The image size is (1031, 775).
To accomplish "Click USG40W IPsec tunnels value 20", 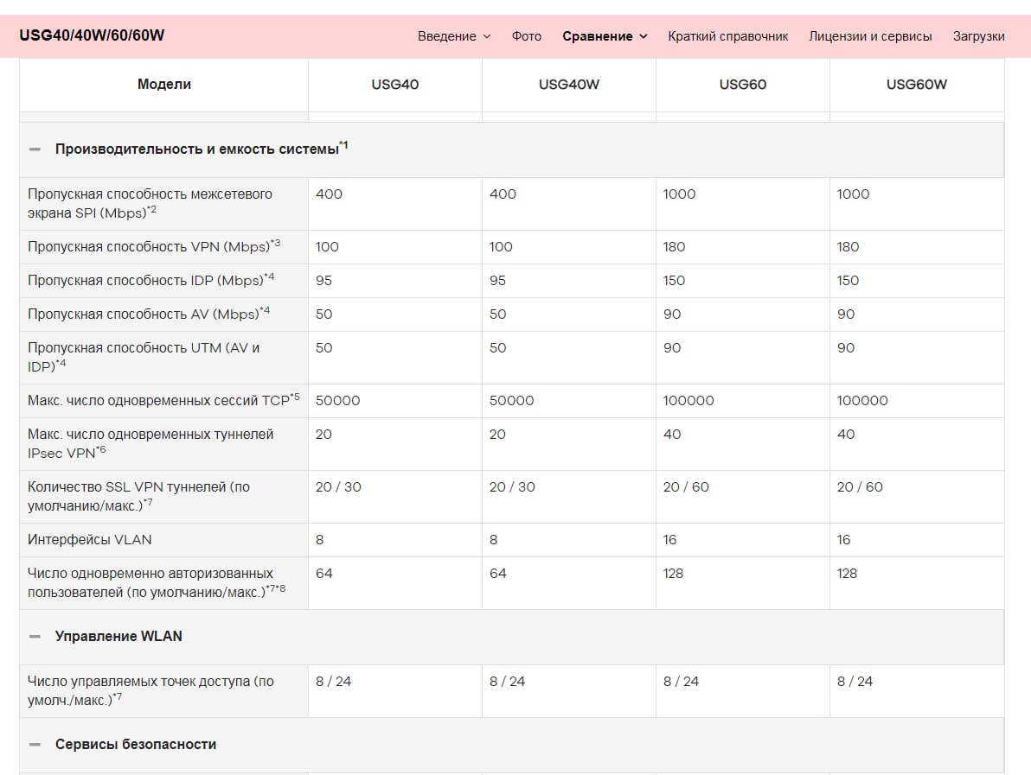I will (x=497, y=434).
